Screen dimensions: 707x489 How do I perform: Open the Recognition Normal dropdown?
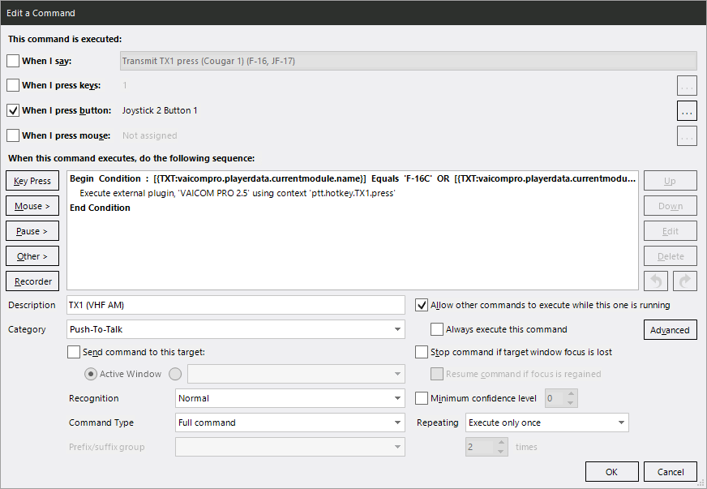click(290, 398)
